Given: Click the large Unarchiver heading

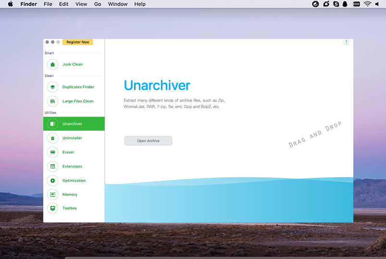Looking at the screenshot, I should click(157, 86).
